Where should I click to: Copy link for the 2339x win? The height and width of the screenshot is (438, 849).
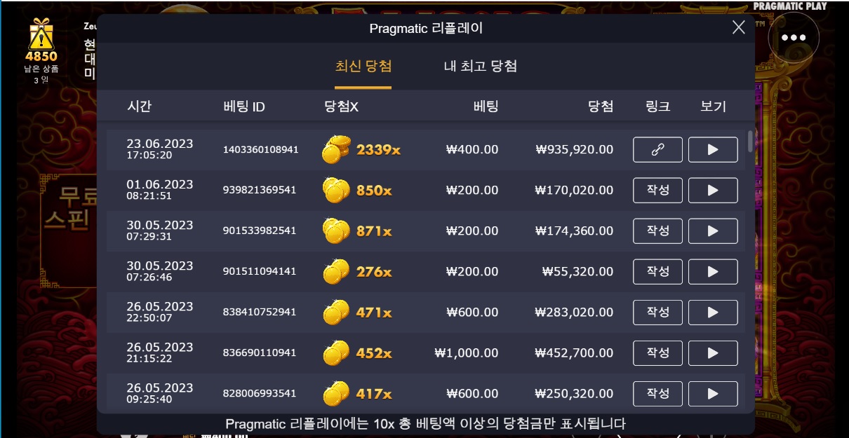657,149
